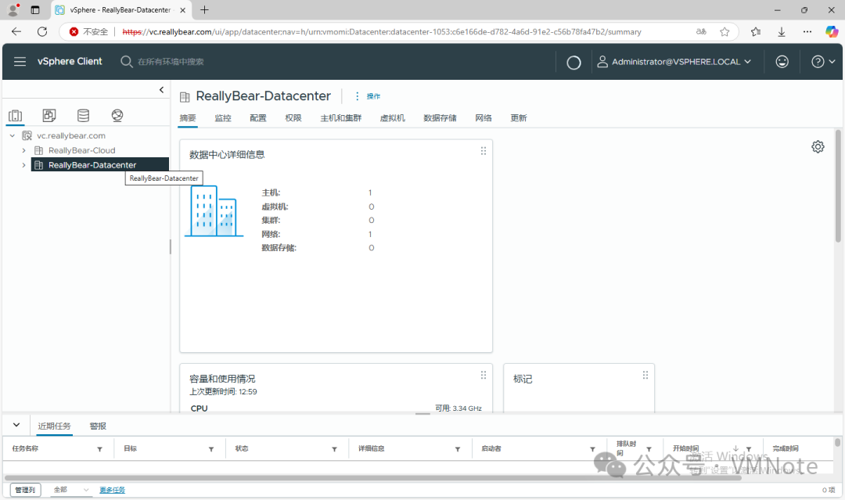The image size is (845, 500).
Task: Sort by the 开始时间 column header
Action: click(685, 448)
